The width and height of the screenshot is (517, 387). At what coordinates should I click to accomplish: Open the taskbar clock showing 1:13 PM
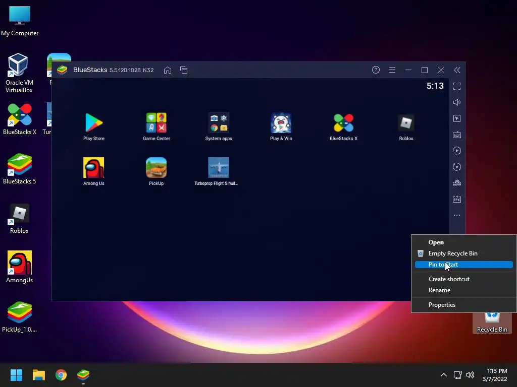495,375
